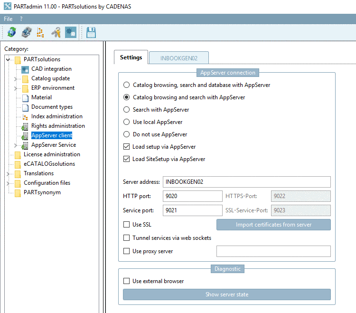
Task: Click the Index administration tree icon
Action: 25,117
